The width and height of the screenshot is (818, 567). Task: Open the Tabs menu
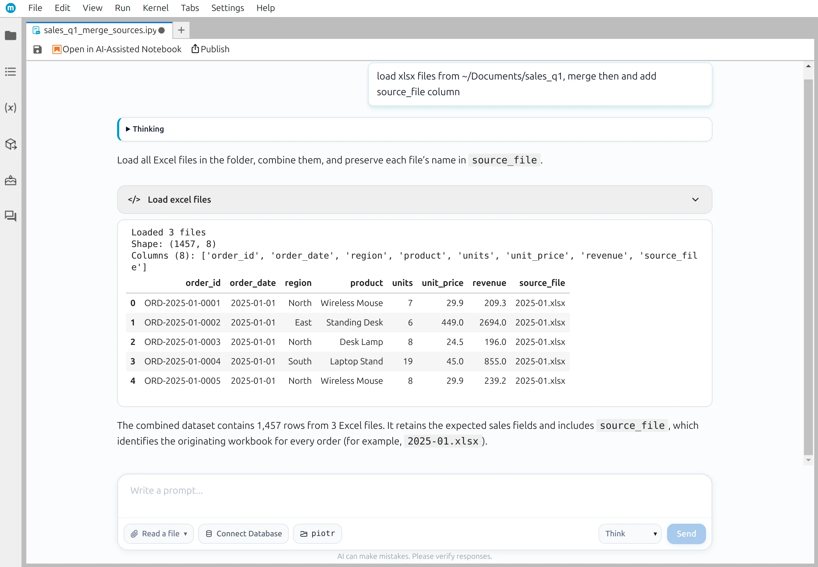click(x=190, y=8)
